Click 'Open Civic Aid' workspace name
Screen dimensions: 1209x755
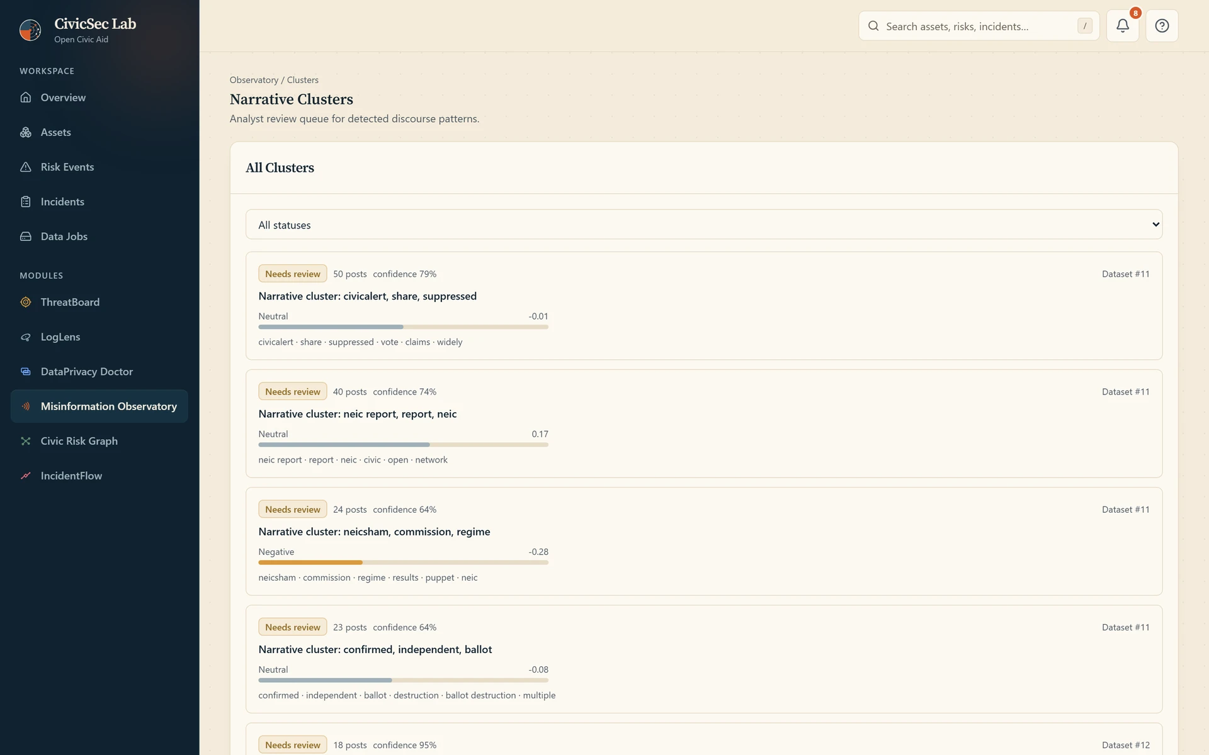pos(81,39)
